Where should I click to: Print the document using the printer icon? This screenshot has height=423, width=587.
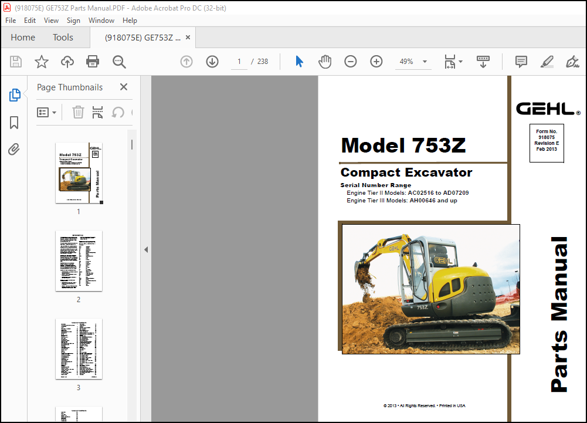93,62
